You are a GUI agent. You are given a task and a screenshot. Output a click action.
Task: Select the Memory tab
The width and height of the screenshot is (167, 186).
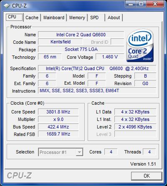click(77, 18)
